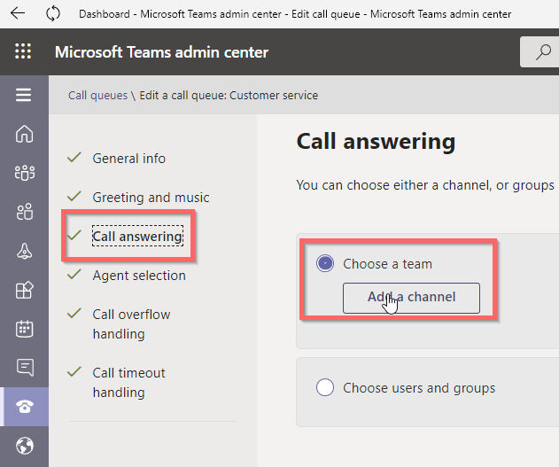Open the Teams section icon in sidebar
Screen dimensions: 559x467
(x=25, y=173)
